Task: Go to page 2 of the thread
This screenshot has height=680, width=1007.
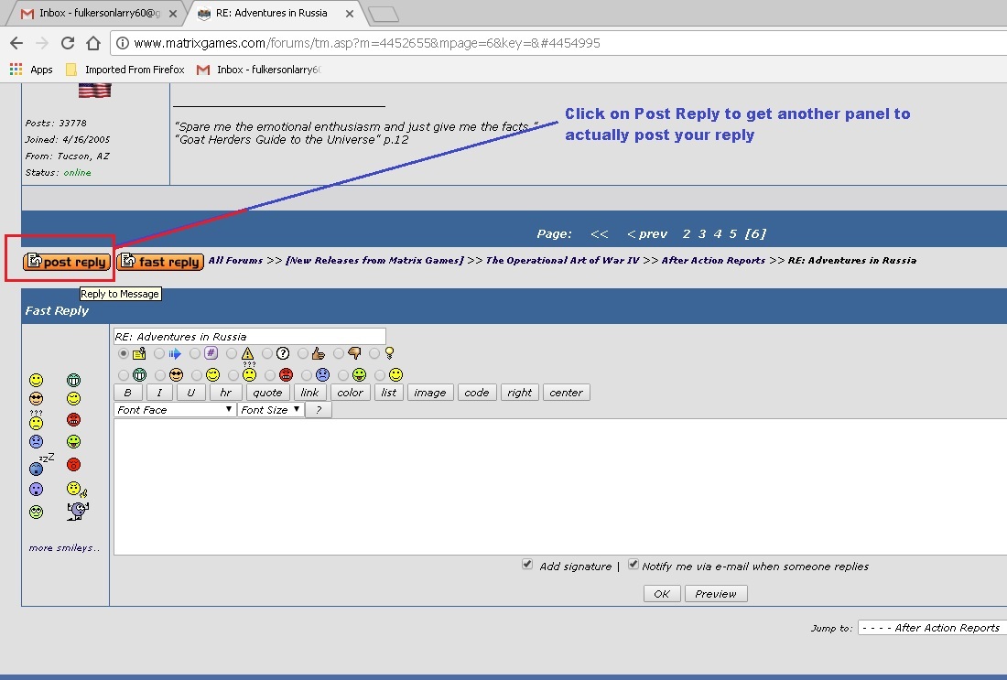Action: point(686,233)
